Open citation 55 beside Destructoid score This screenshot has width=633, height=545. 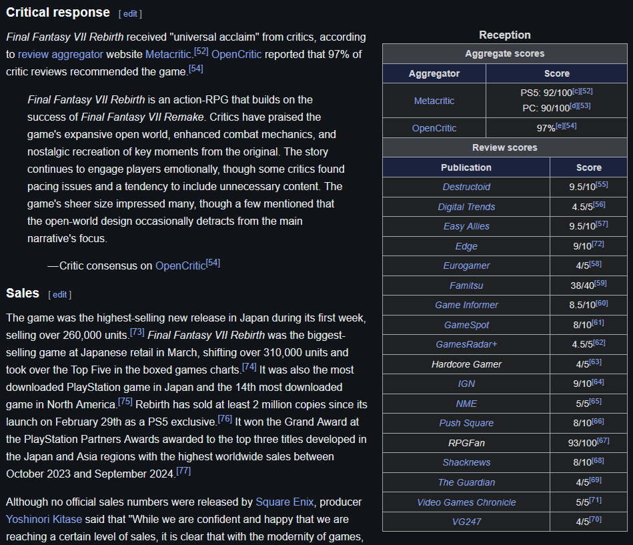coord(602,185)
